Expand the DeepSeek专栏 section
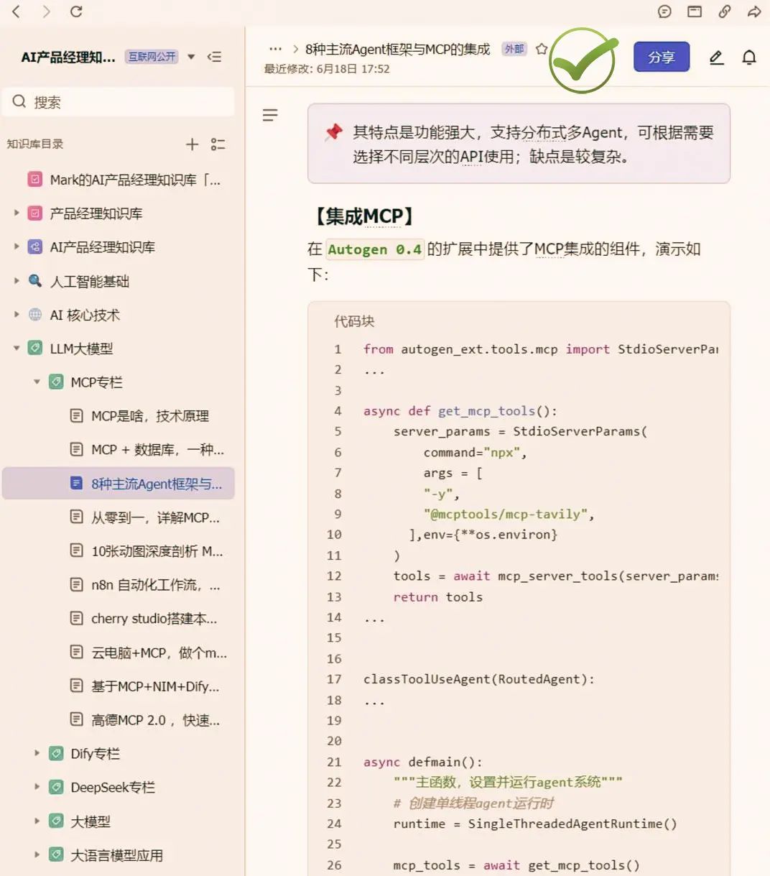Screen dimensions: 770x876 [x=37, y=787]
